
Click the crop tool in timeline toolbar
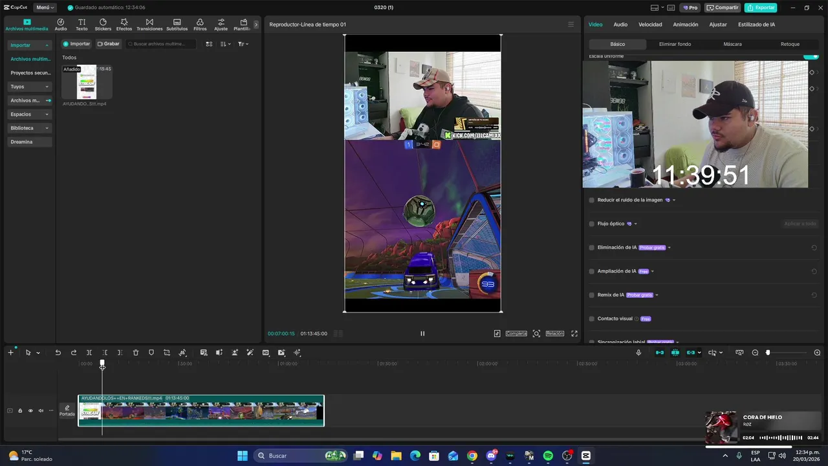(x=167, y=353)
